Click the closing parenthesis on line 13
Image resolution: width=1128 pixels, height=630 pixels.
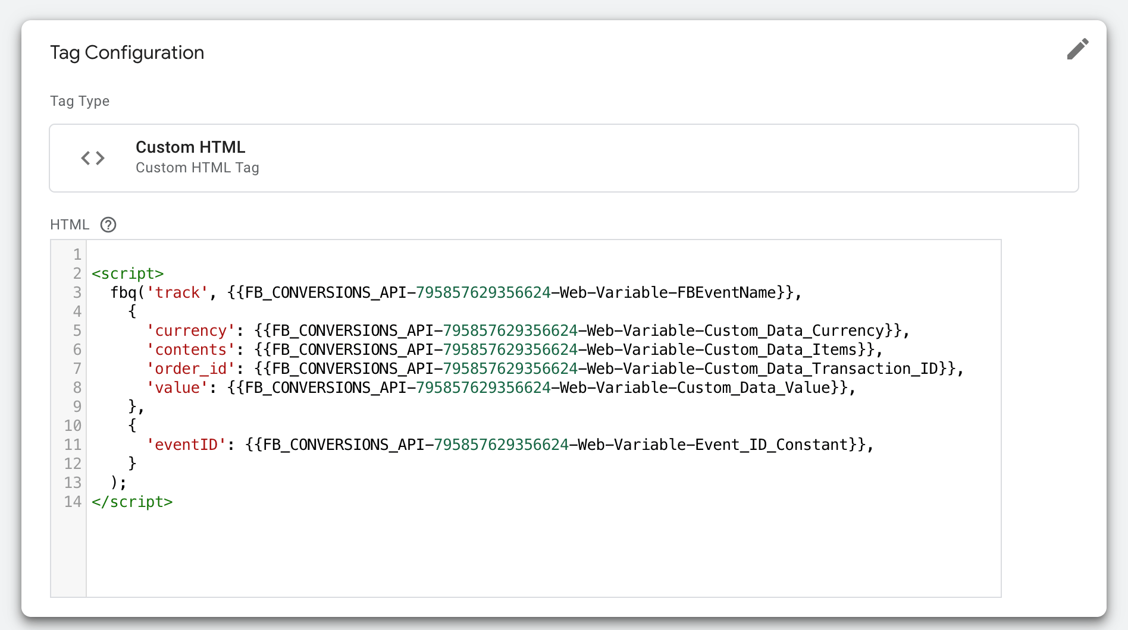pos(114,483)
